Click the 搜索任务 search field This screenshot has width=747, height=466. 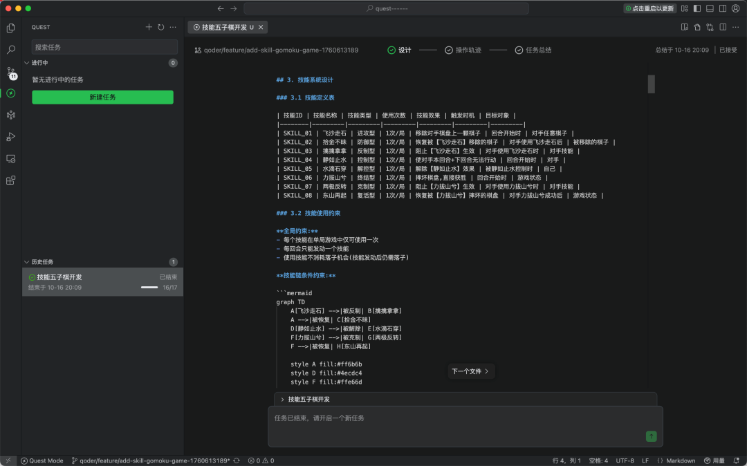pos(104,47)
